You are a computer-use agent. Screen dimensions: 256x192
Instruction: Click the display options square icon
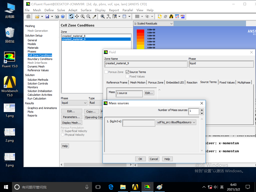(124, 16)
